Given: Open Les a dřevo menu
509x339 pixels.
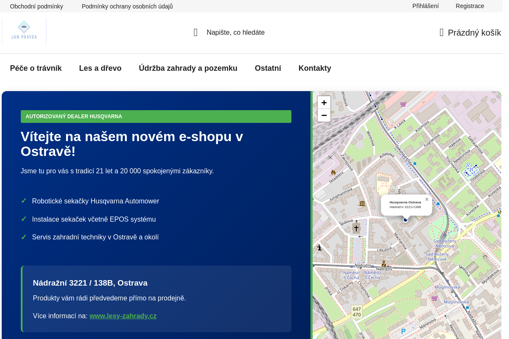Looking at the screenshot, I should pos(100,68).
